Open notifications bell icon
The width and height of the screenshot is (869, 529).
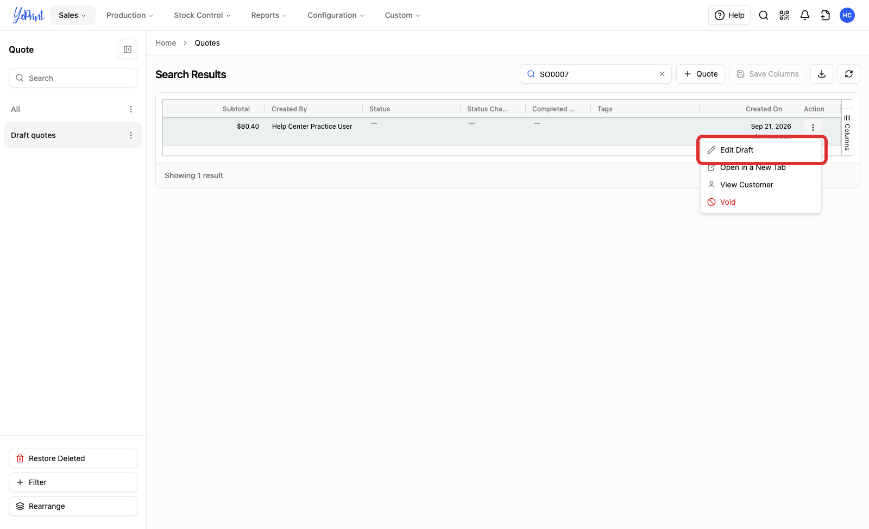point(805,15)
